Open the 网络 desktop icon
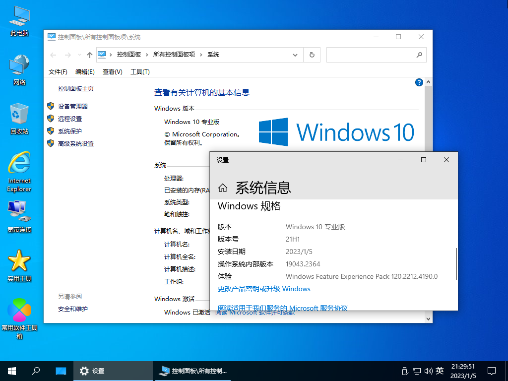The image size is (508, 381). coord(19,69)
